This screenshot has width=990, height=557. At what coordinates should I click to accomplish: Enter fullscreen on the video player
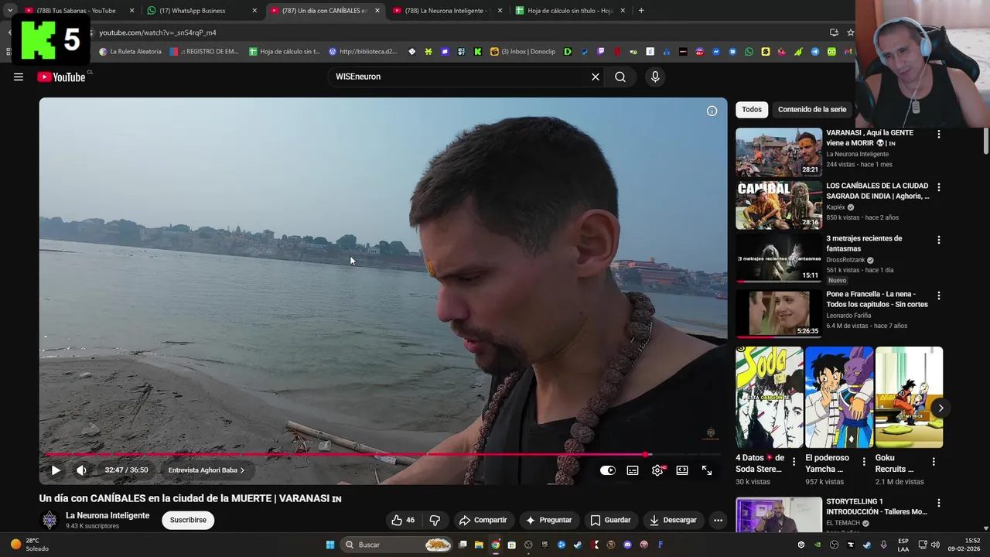[x=707, y=470]
